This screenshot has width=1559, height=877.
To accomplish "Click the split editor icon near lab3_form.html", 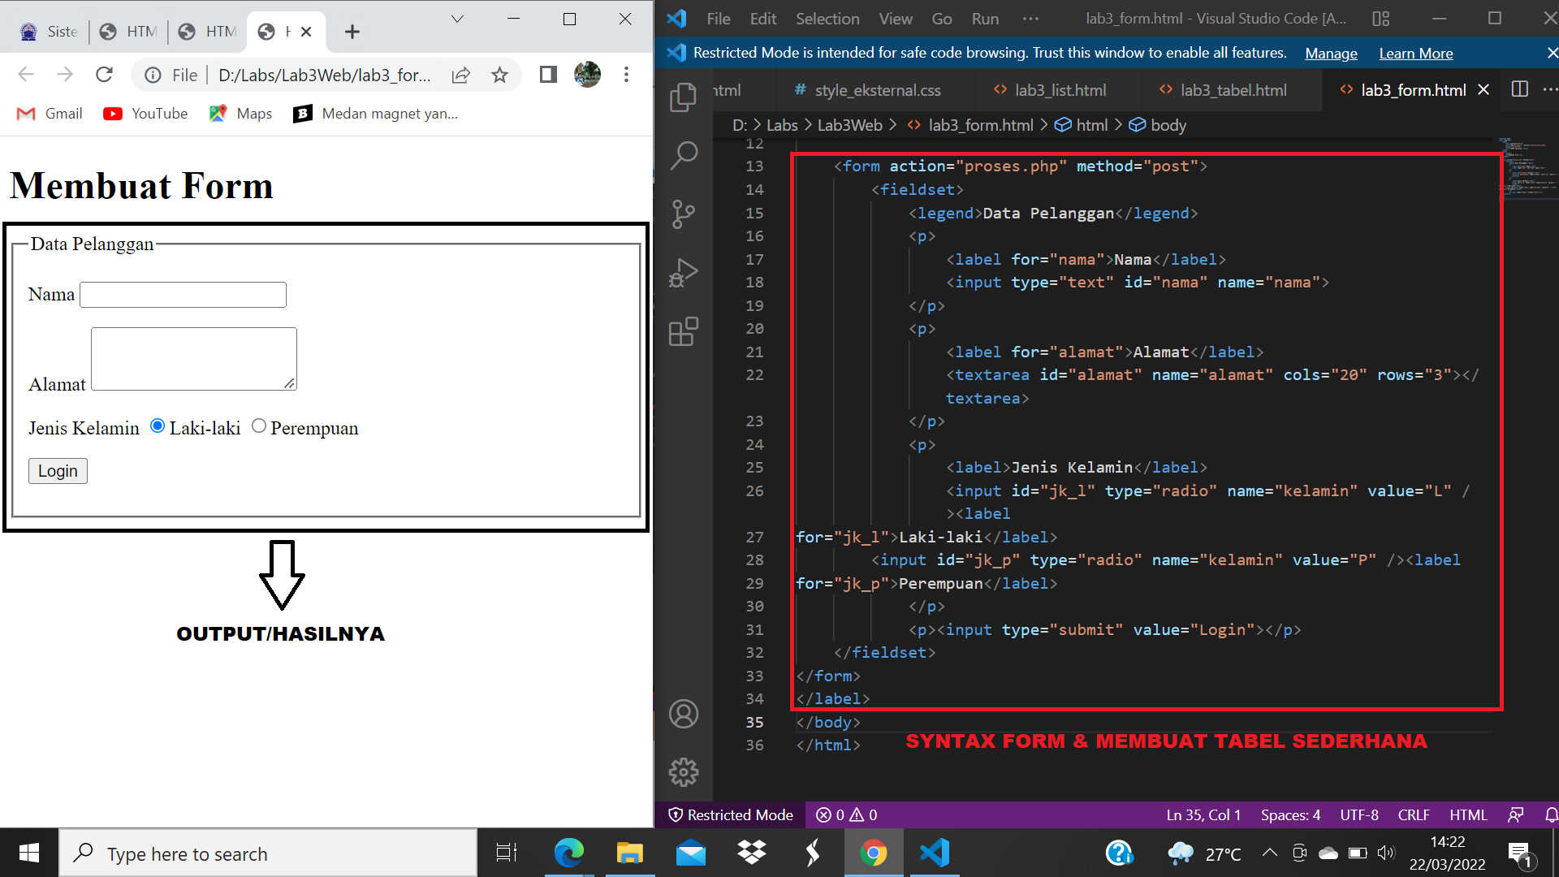I will pyautogui.click(x=1520, y=89).
